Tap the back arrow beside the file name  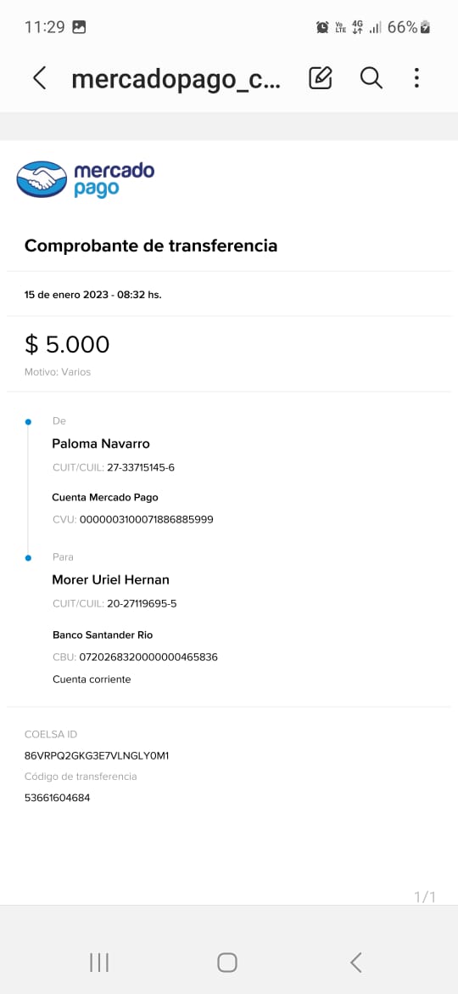point(39,78)
